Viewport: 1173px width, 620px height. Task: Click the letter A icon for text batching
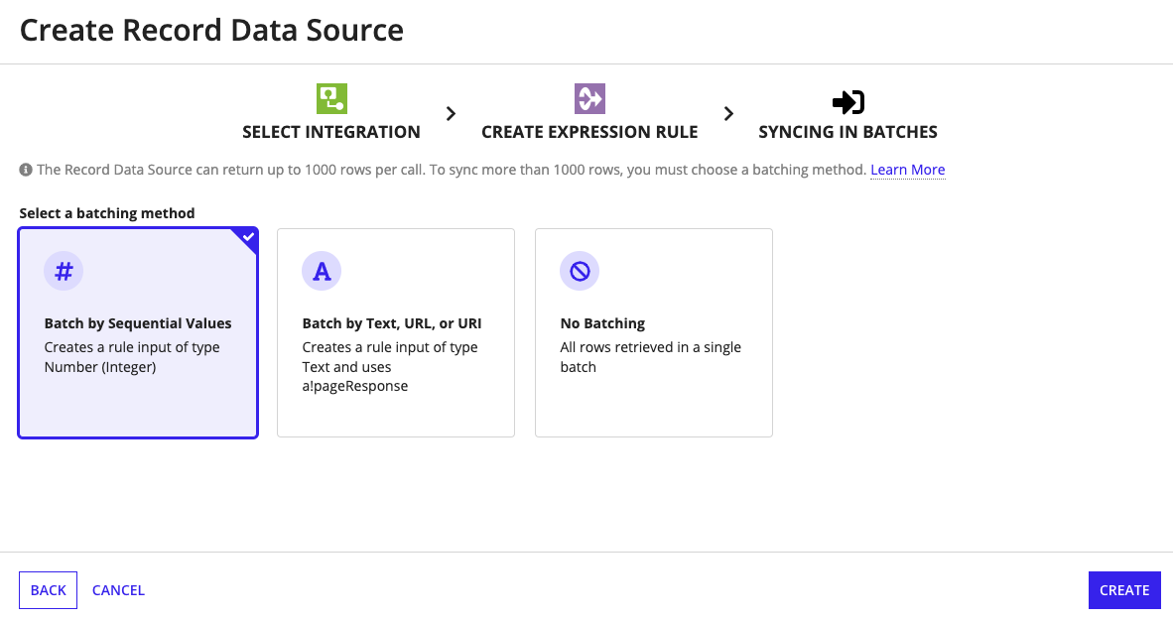pyautogui.click(x=322, y=271)
